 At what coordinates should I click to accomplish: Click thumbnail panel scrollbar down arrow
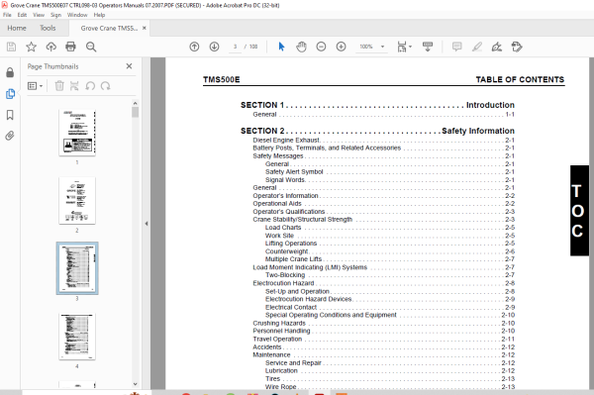[x=136, y=384]
